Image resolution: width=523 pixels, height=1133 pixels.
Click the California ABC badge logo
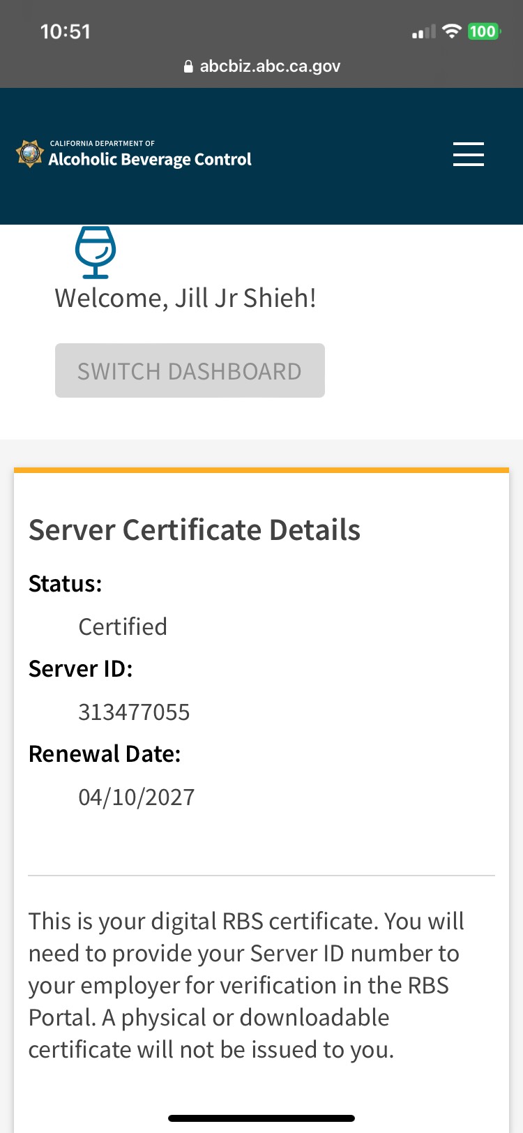tap(30, 153)
